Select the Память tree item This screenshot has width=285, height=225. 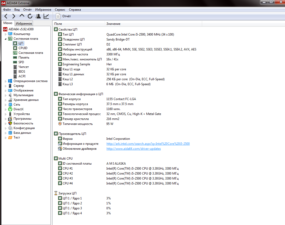[24, 57]
